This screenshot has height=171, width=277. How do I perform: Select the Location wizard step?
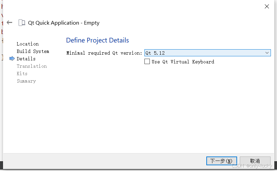pyautogui.click(x=27, y=44)
